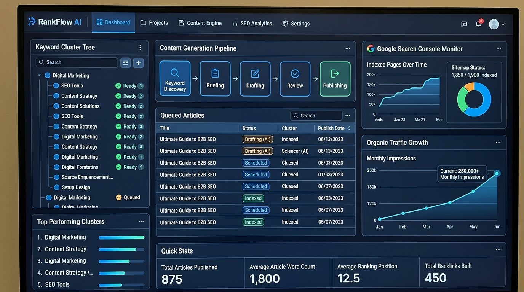524x292 pixels.
Task: Click Scheduled badge on 01/93/2023 row
Action: pyautogui.click(x=256, y=175)
